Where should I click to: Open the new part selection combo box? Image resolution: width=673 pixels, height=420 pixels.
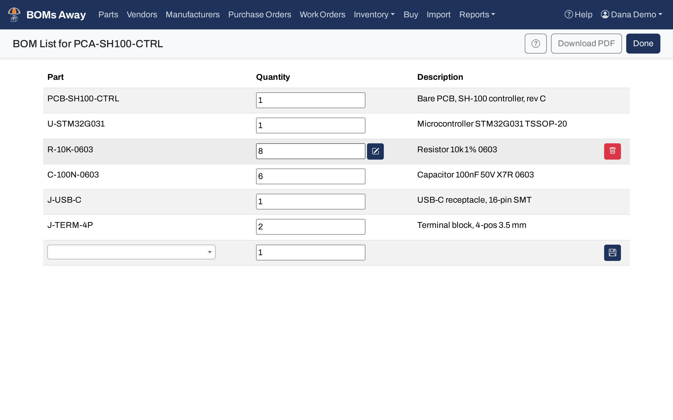131,252
